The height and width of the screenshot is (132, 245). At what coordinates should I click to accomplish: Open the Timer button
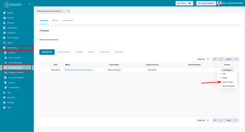point(184,3)
